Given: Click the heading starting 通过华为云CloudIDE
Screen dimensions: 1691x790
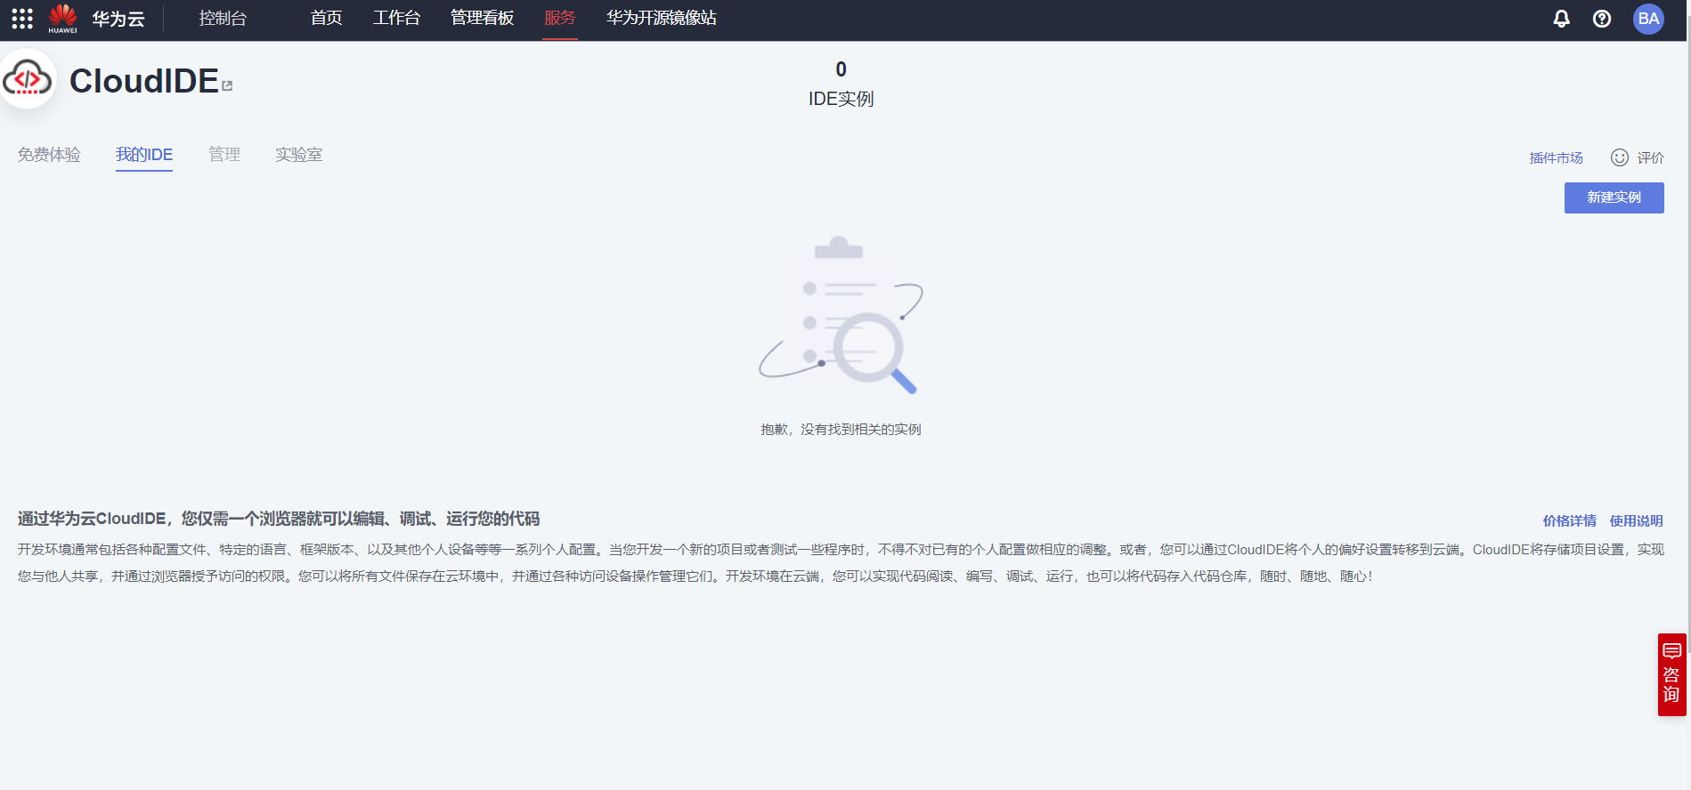Looking at the screenshot, I should pyautogui.click(x=279, y=519).
